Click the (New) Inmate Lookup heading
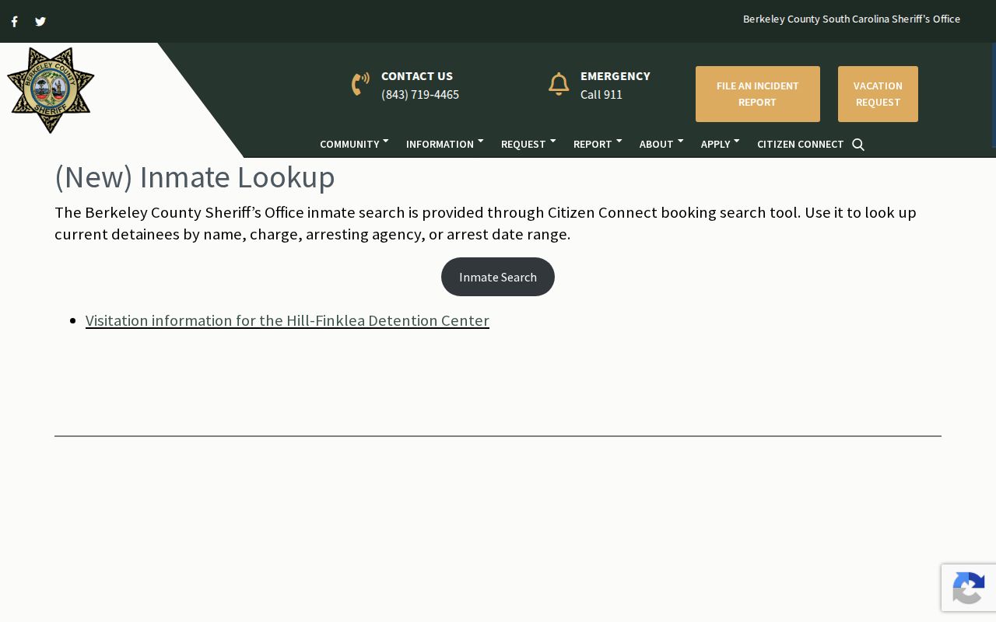The width and height of the screenshot is (996, 622). [195, 177]
